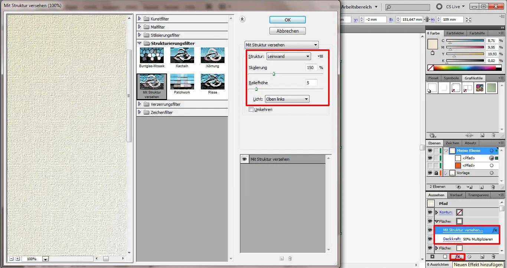Open the Struktur dropdown showing Leinwand
The image size is (507, 268).
[x=288, y=56]
